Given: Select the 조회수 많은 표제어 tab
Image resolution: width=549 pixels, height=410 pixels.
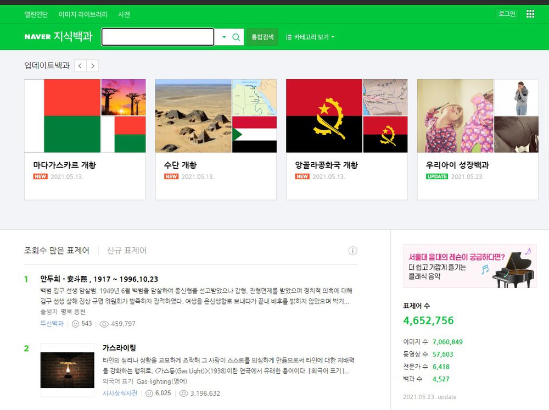Looking at the screenshot, I should coord(57,251).
